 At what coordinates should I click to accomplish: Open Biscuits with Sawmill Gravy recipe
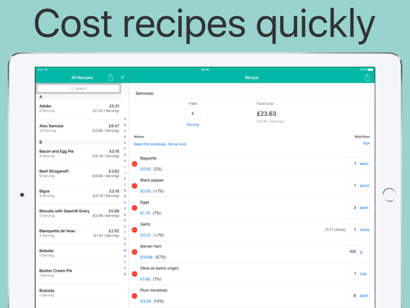pyautogui.click(x=79, y=214)
